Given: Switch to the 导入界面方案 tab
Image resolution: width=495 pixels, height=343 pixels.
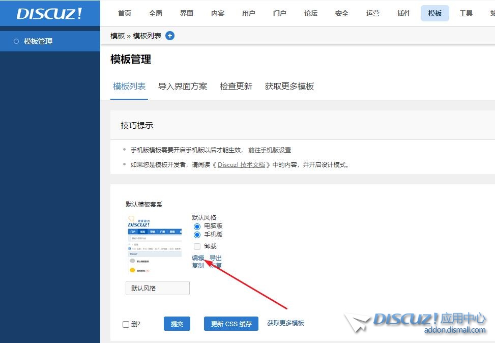Looking at the screenshot, I should (x=183, y=87).
